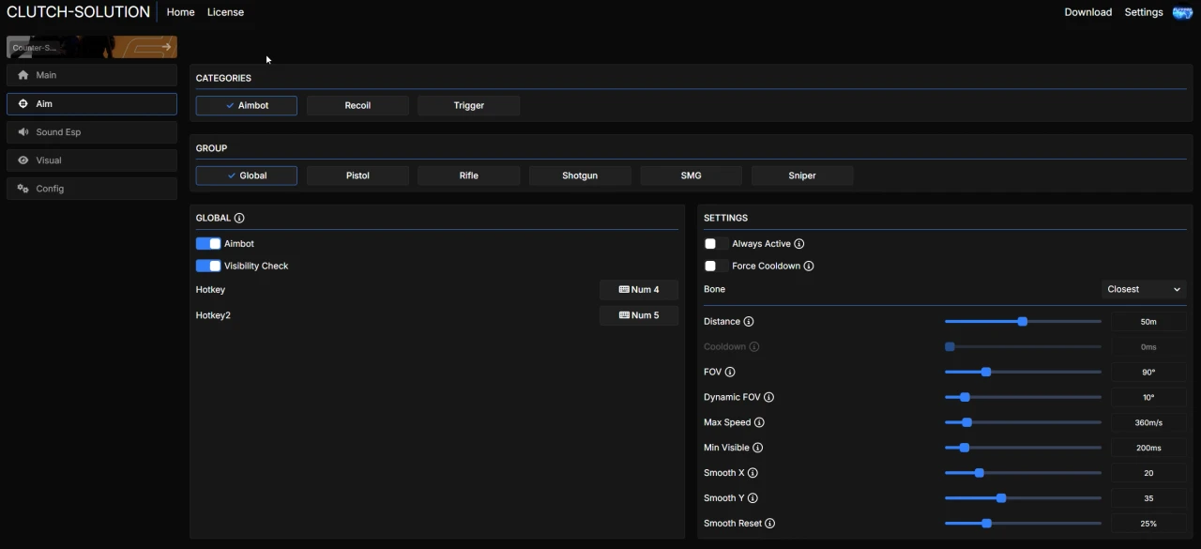The width and height of the screenshot is (1201, 549).
Task: Open the Config sidebar section
Action: click(x=92, y=189)
